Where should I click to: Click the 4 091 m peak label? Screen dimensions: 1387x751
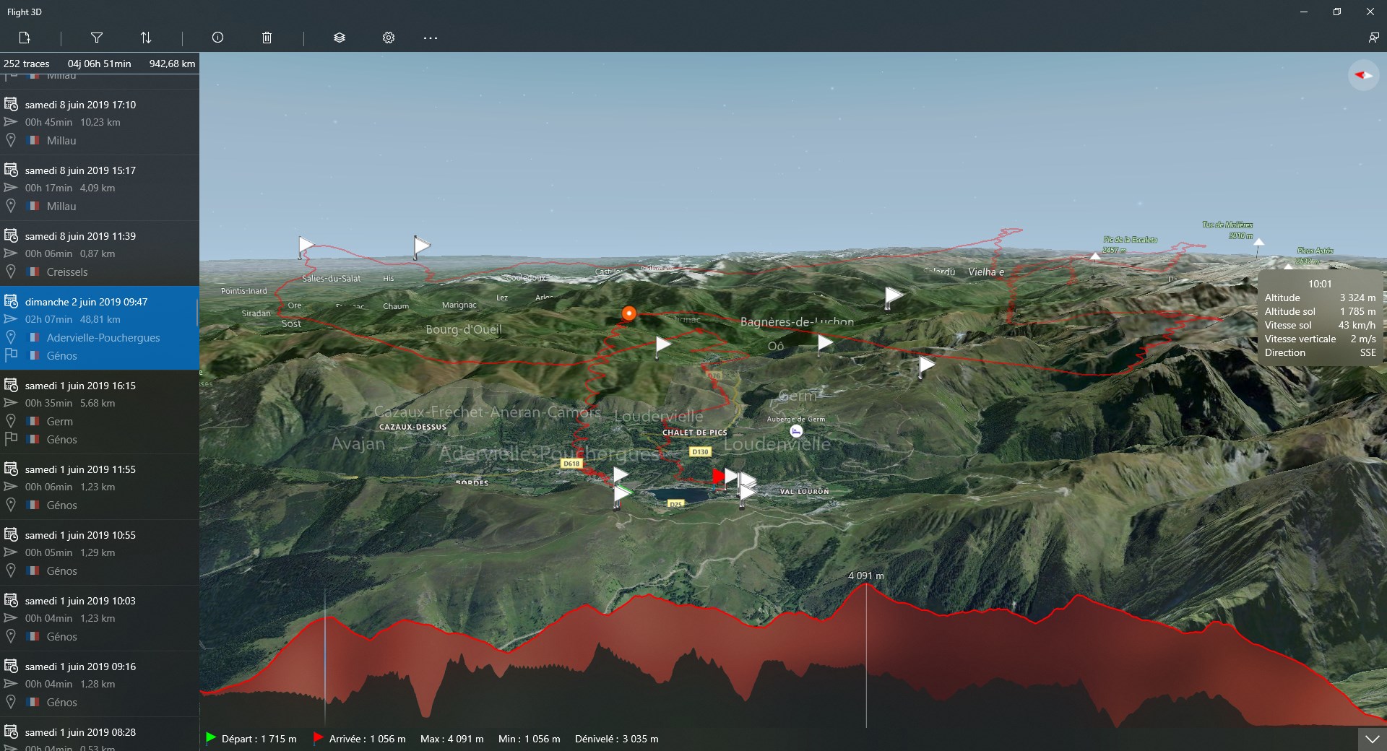tap(866, 576)
